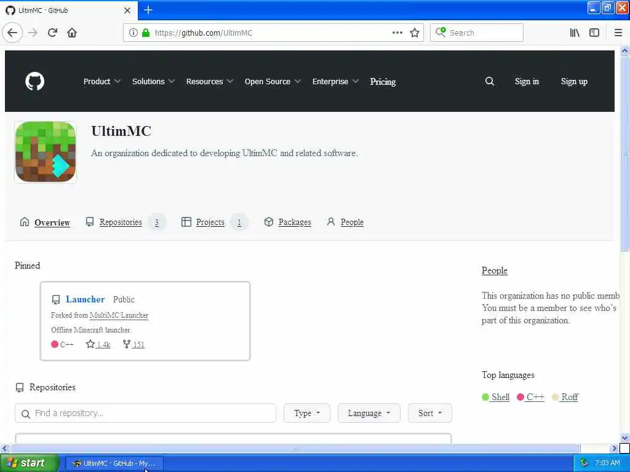This screenshot has height=472, width=630.
Task: Click the horizontal scrollbar left arrow
Action: [x=4, y=448]
